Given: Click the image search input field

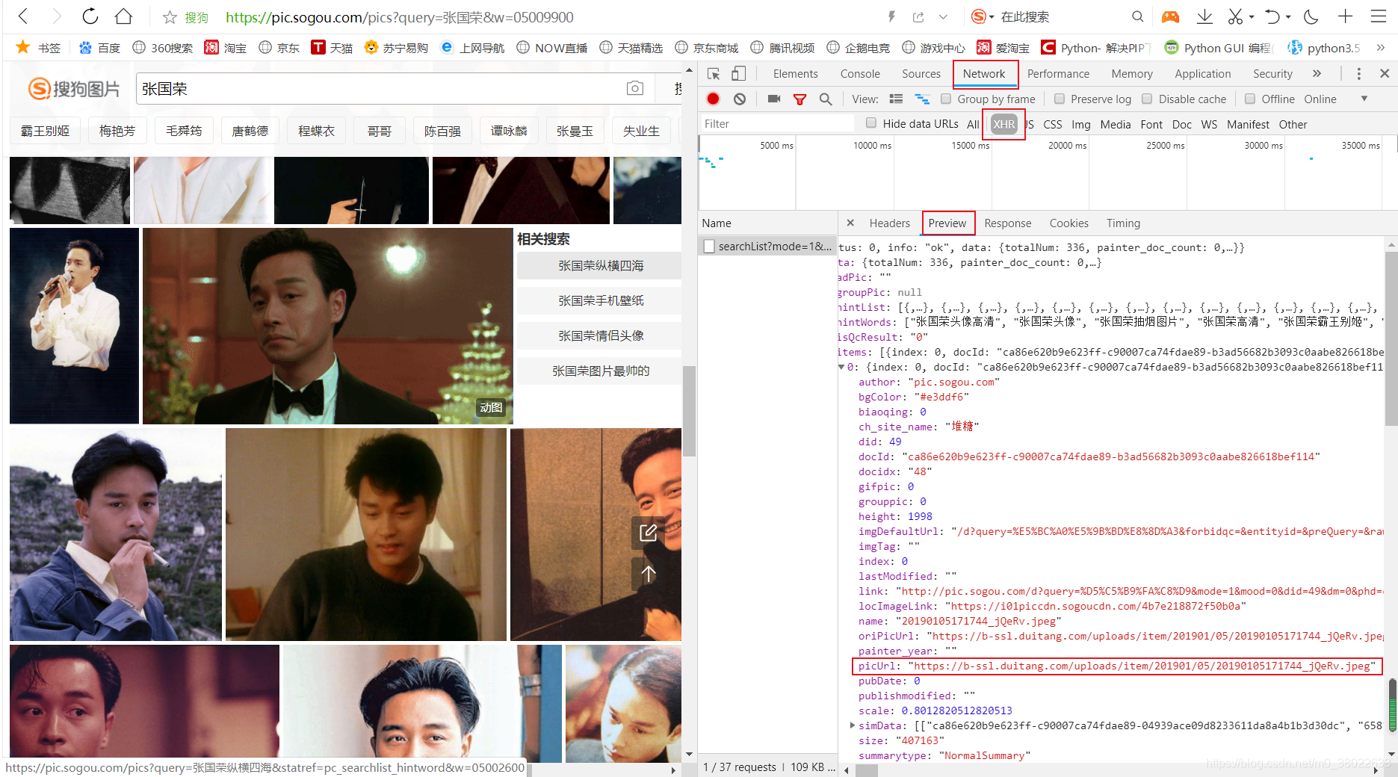Looking at the screenshot, I should click(381, 88).
